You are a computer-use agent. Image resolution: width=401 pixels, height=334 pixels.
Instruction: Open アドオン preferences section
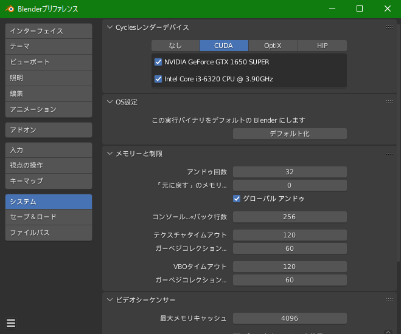49,130
